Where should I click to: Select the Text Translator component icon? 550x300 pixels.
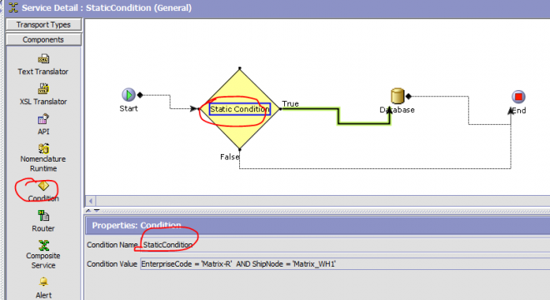click(43, 58)
